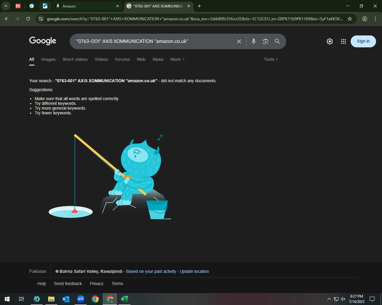Open the notifications action center
382x305 pixels.
[x=372, y=299]
